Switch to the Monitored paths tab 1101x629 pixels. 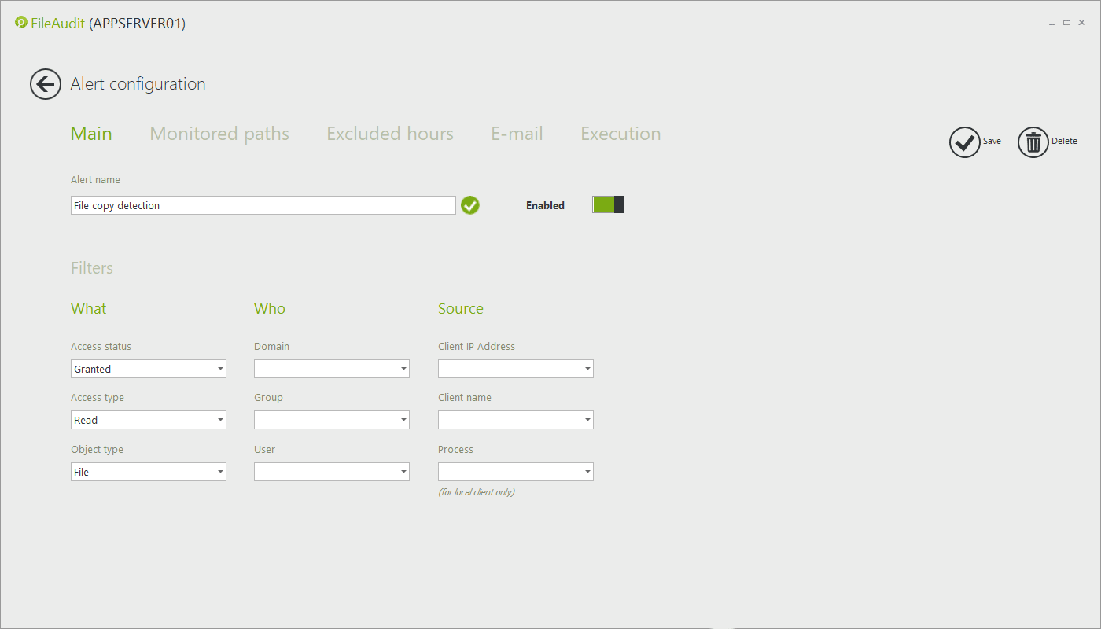(x=219, y=134)
